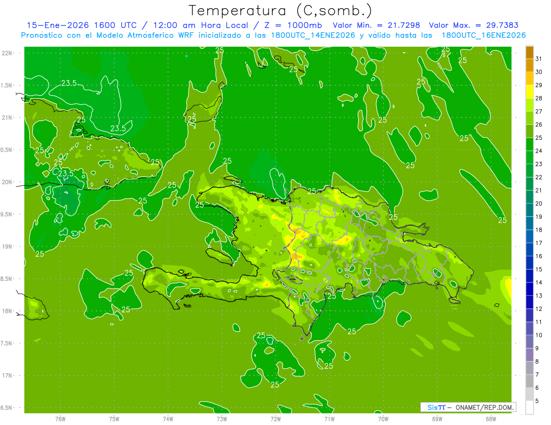Click the darkest orange band above legend value 31
This screenshot has height=425, width=551.
[529, 53]
